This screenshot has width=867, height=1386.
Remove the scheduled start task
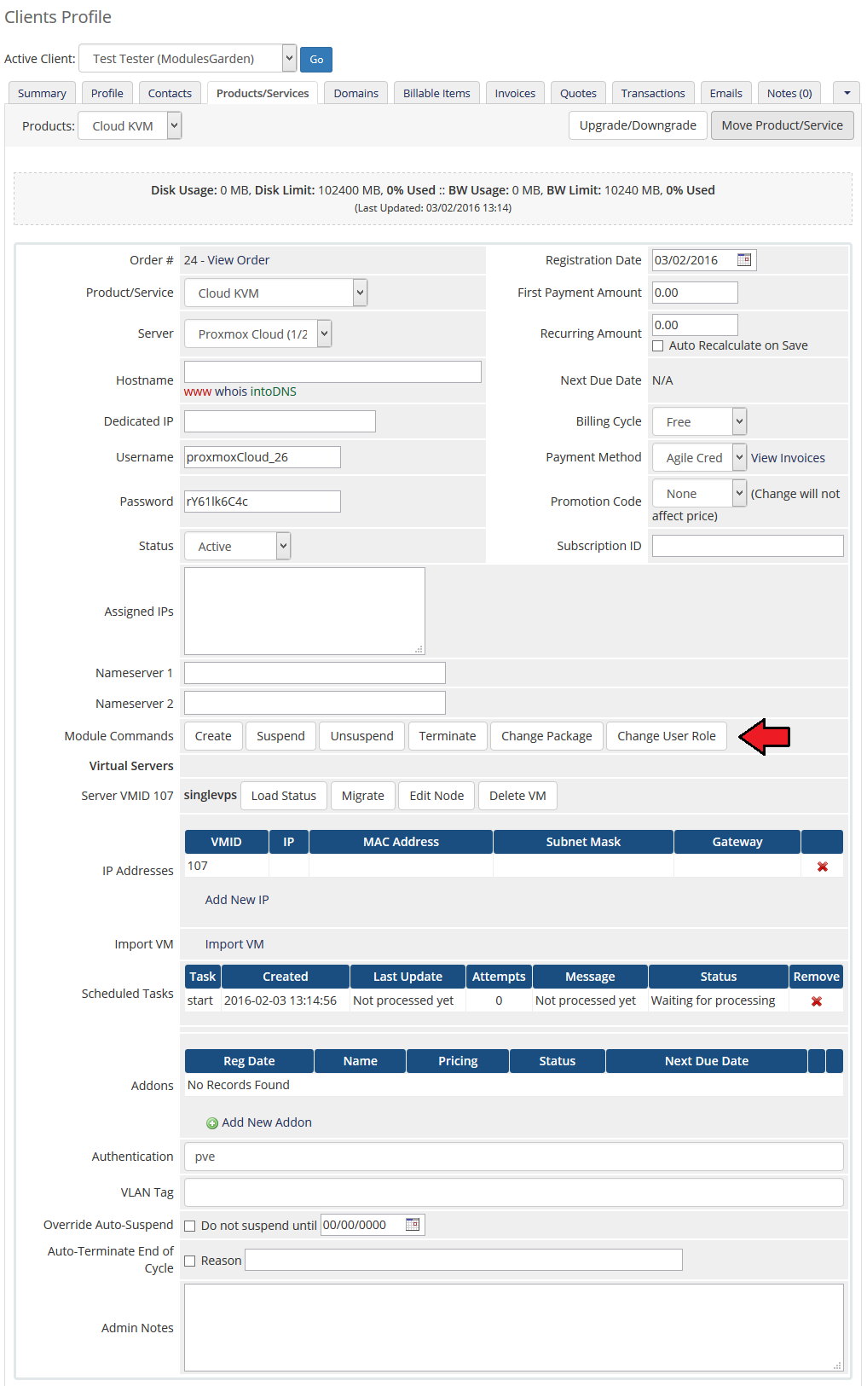tap(817, 1001)
